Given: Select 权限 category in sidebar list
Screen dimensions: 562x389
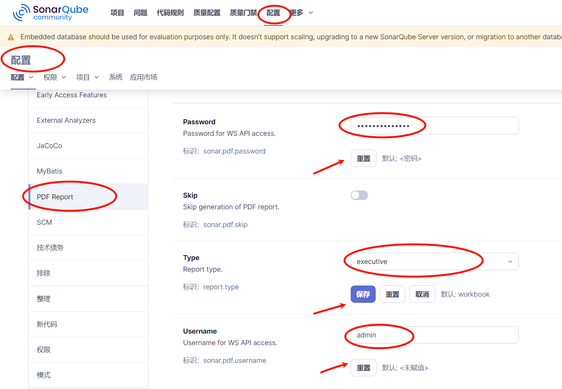Looking at the screenshot, I should [x=88, y=349].
